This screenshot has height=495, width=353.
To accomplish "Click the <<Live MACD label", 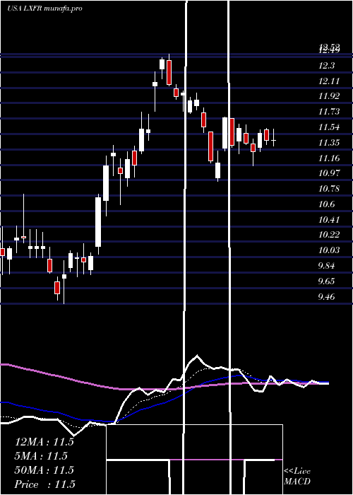I will [x=297, y=477].
